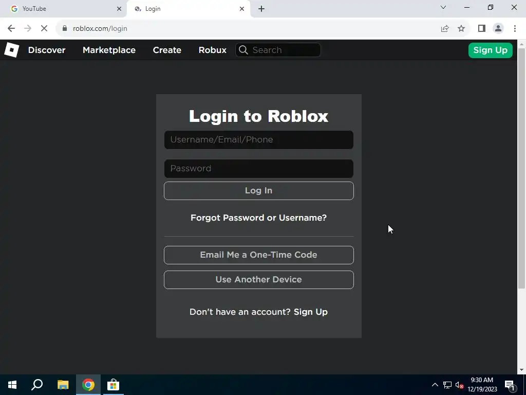Viewport: 526px width, 395px height.
Task: Click the padlock site info icon
Action: pos(65,28)
